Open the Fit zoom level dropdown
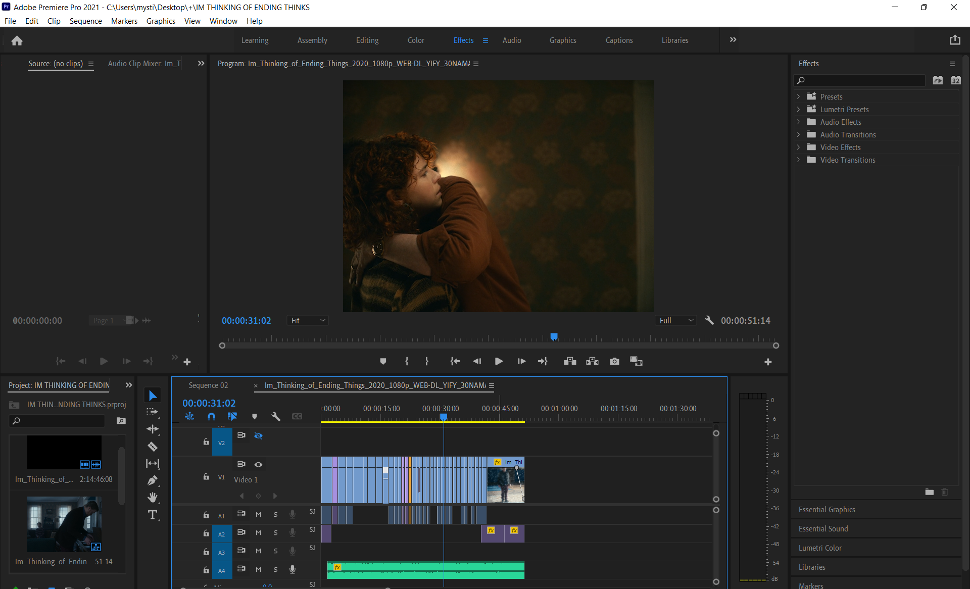The height and width of the screenshot is (589, 970). click(x=308, y=320)
